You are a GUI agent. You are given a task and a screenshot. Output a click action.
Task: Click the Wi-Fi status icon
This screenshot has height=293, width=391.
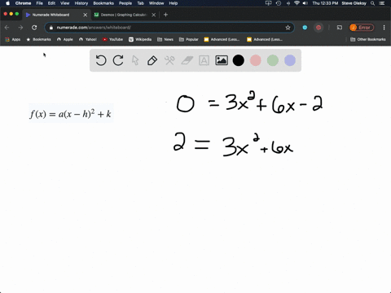coord(297,3)
